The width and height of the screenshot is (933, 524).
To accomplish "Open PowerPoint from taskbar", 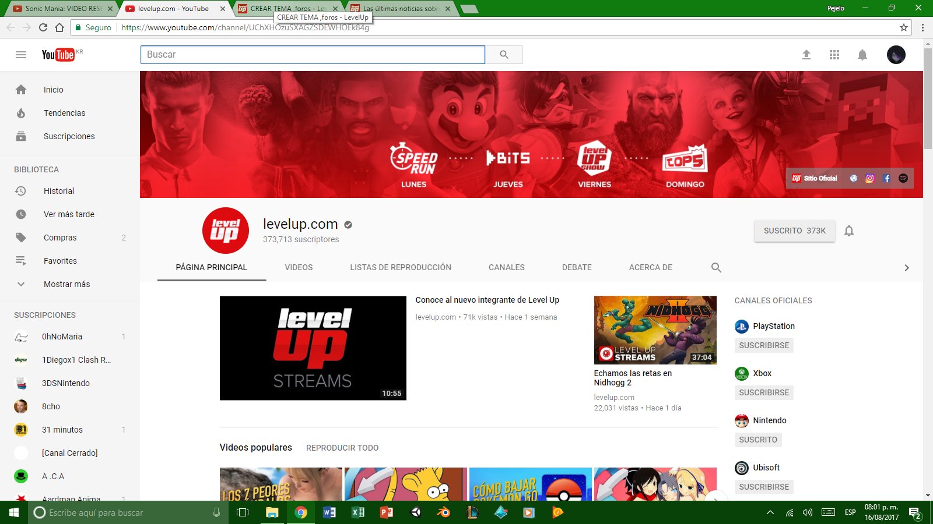I will (x=387, y=512).
